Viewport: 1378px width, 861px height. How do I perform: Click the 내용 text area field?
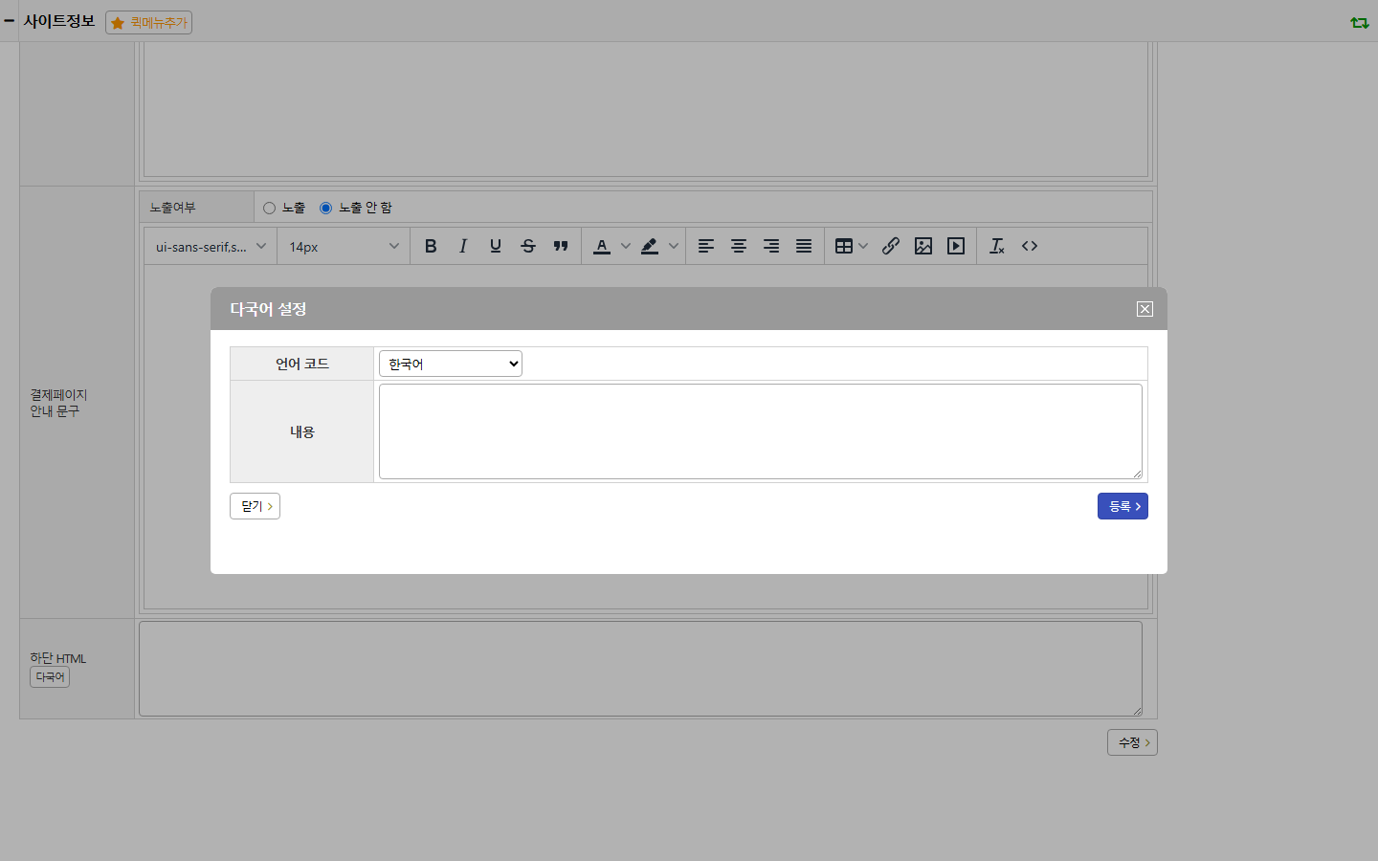coord(761,431)
